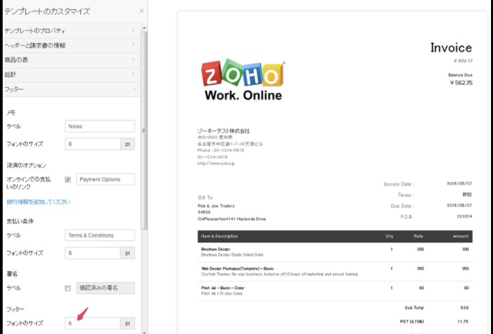The width and height of the screenshot is (493, 334).
Task: Click the Notes label input field
Action: [x=100, y=127]
